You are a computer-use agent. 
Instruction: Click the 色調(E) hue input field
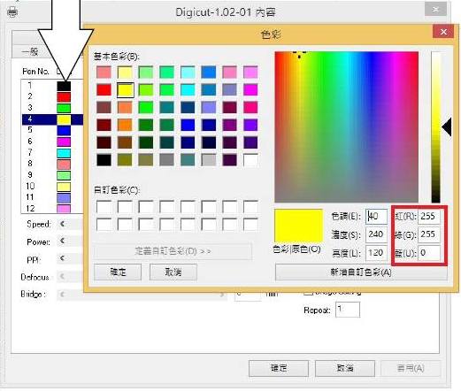pyautogui.click(x=376, y=217)
